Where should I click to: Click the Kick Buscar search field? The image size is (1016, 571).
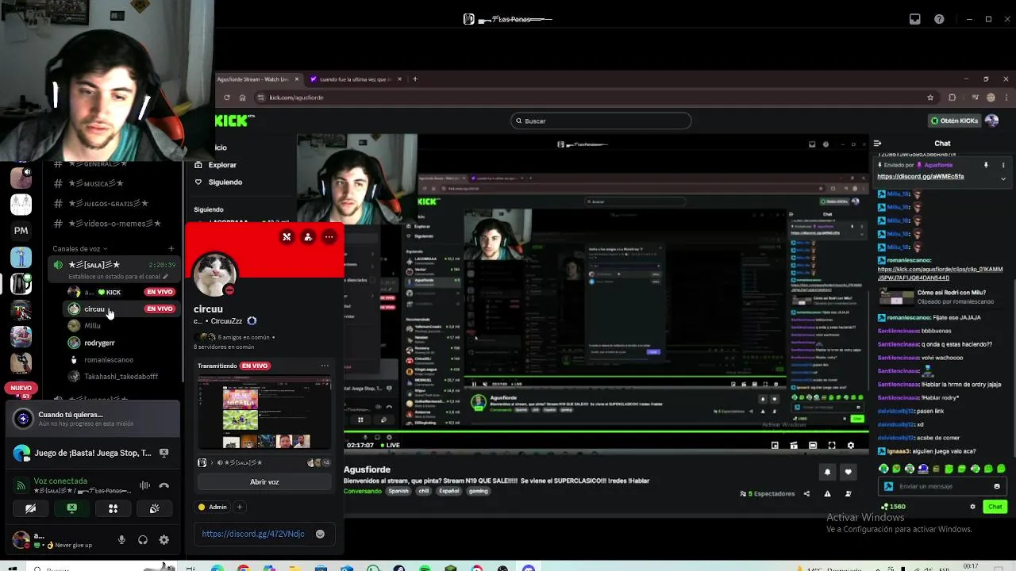tap(601, 121)
